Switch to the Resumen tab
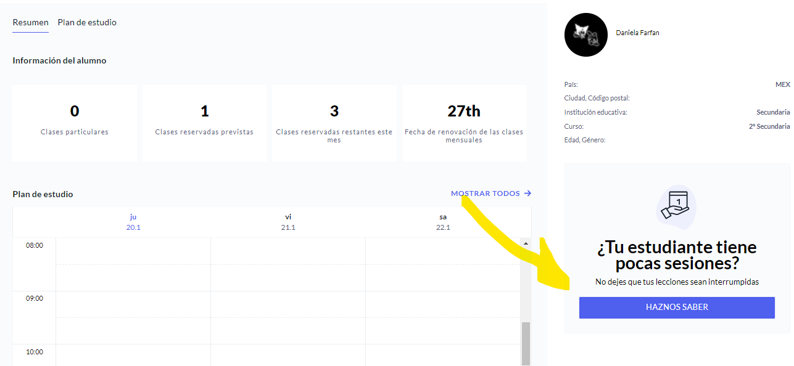The height and width of the screenshot is (366, 794). pos(30,23)
